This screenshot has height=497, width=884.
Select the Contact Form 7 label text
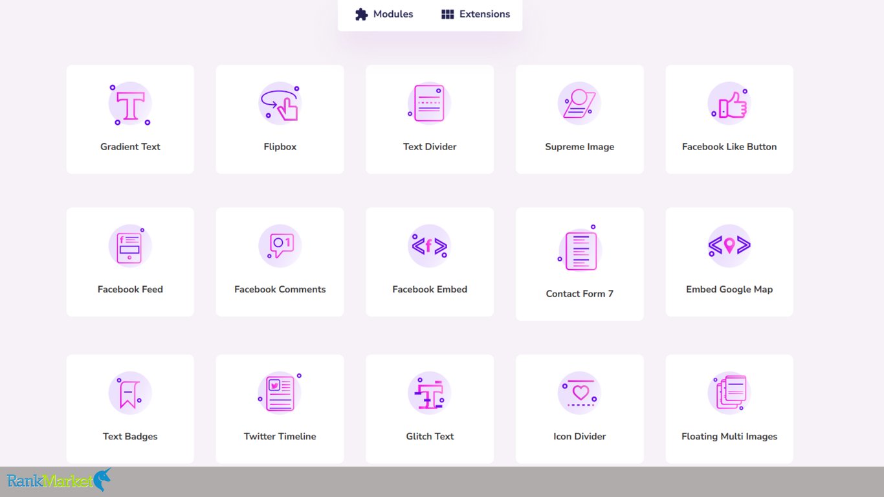pos(579,294)
